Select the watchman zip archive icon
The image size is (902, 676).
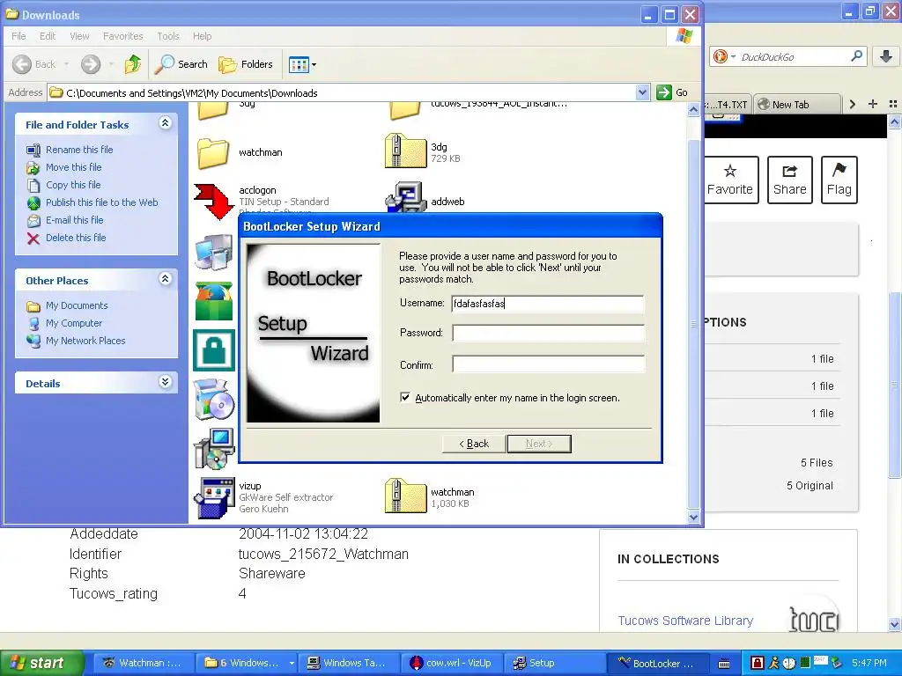pyautogui.click(x=405, y=496)
